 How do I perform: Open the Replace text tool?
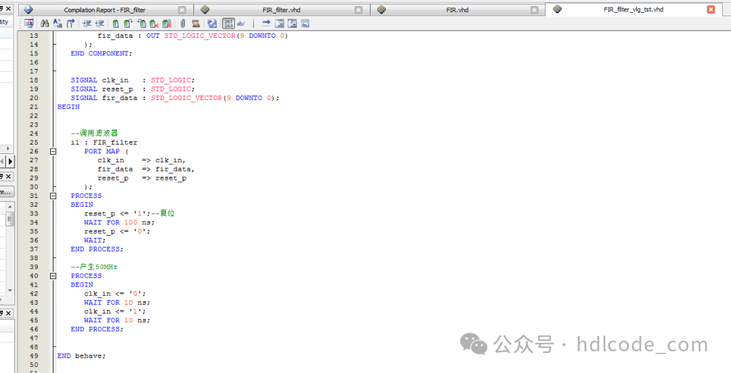coord(58,23)
